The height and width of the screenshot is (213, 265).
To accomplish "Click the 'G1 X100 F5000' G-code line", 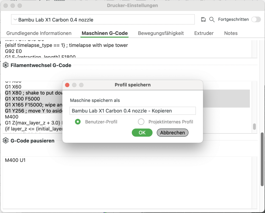I will (23, 99).
